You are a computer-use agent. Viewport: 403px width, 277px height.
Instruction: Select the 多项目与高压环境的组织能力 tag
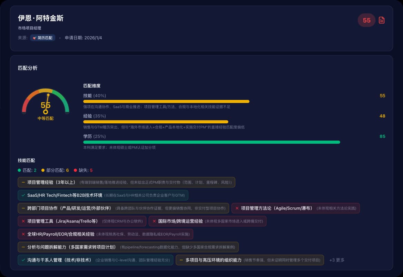[250, 260]
